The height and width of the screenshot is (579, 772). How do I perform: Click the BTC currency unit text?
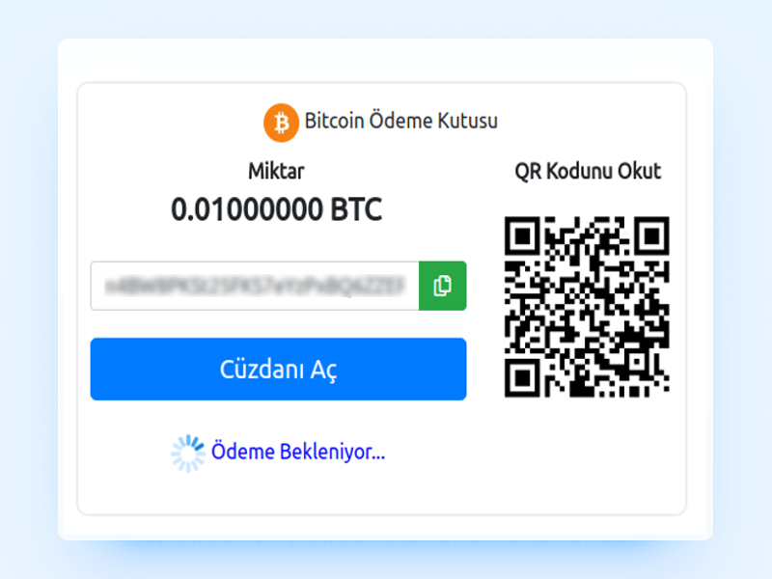point(356,209)
